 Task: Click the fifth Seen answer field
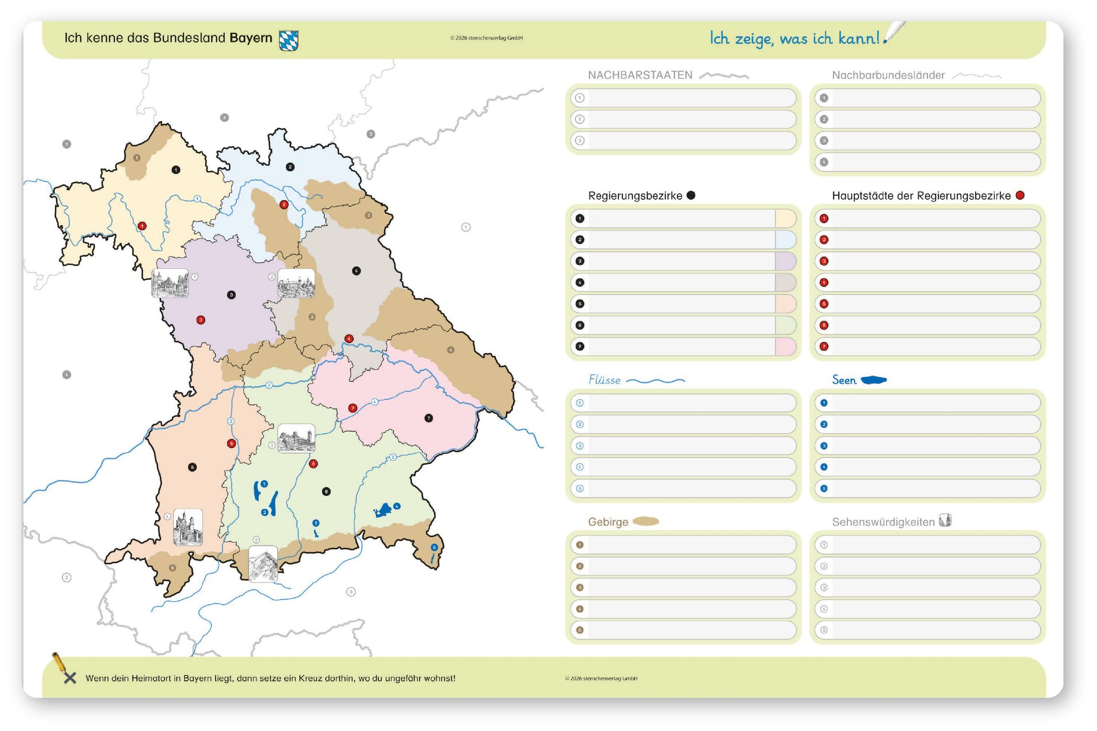point(935,489)
